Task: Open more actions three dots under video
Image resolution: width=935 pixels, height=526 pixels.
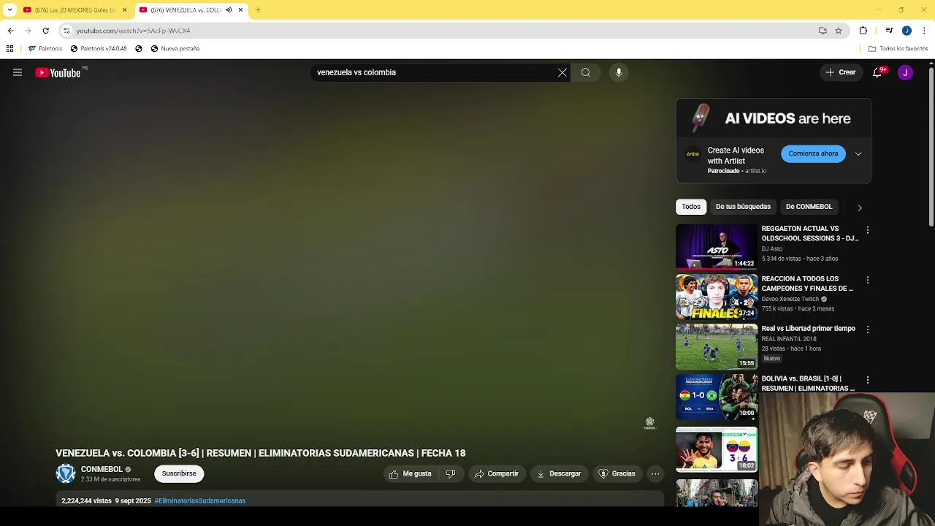Action: pos(655,474)
